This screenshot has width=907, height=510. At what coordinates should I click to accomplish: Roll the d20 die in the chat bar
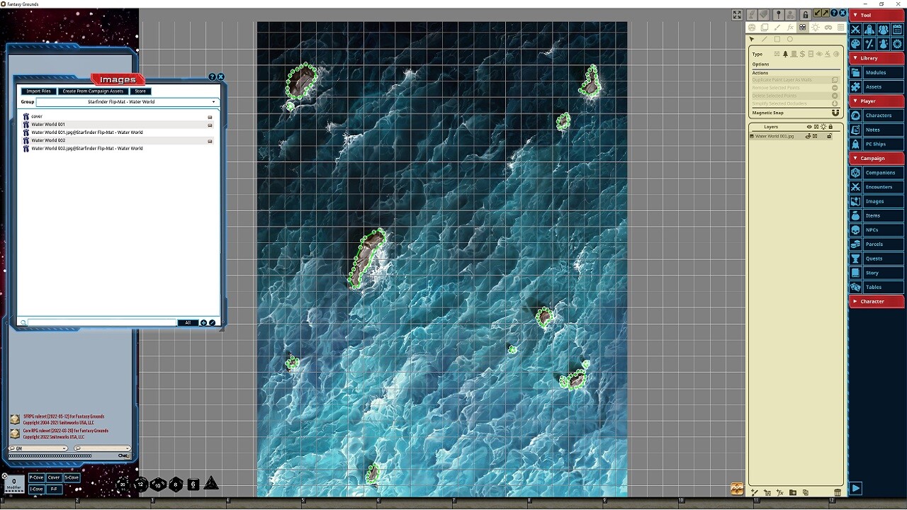click(123, 484)
